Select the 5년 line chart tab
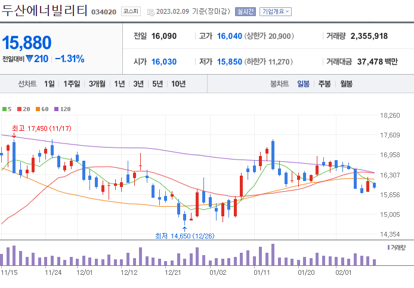 coord(157,84)
